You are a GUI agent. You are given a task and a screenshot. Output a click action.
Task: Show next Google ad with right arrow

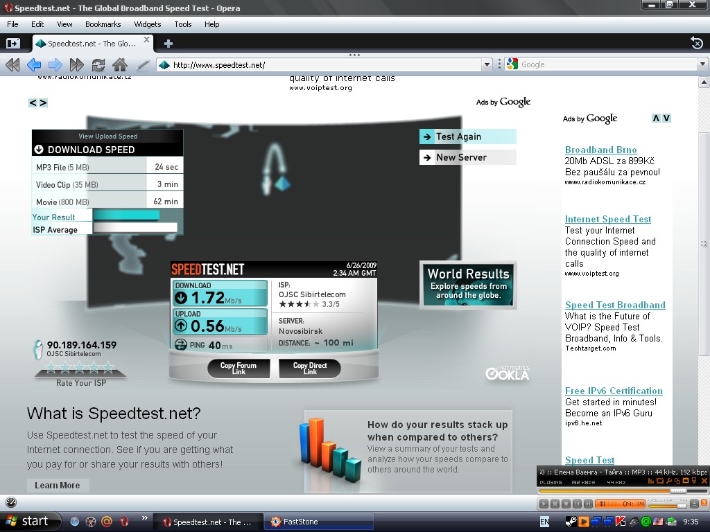(43, 103)
